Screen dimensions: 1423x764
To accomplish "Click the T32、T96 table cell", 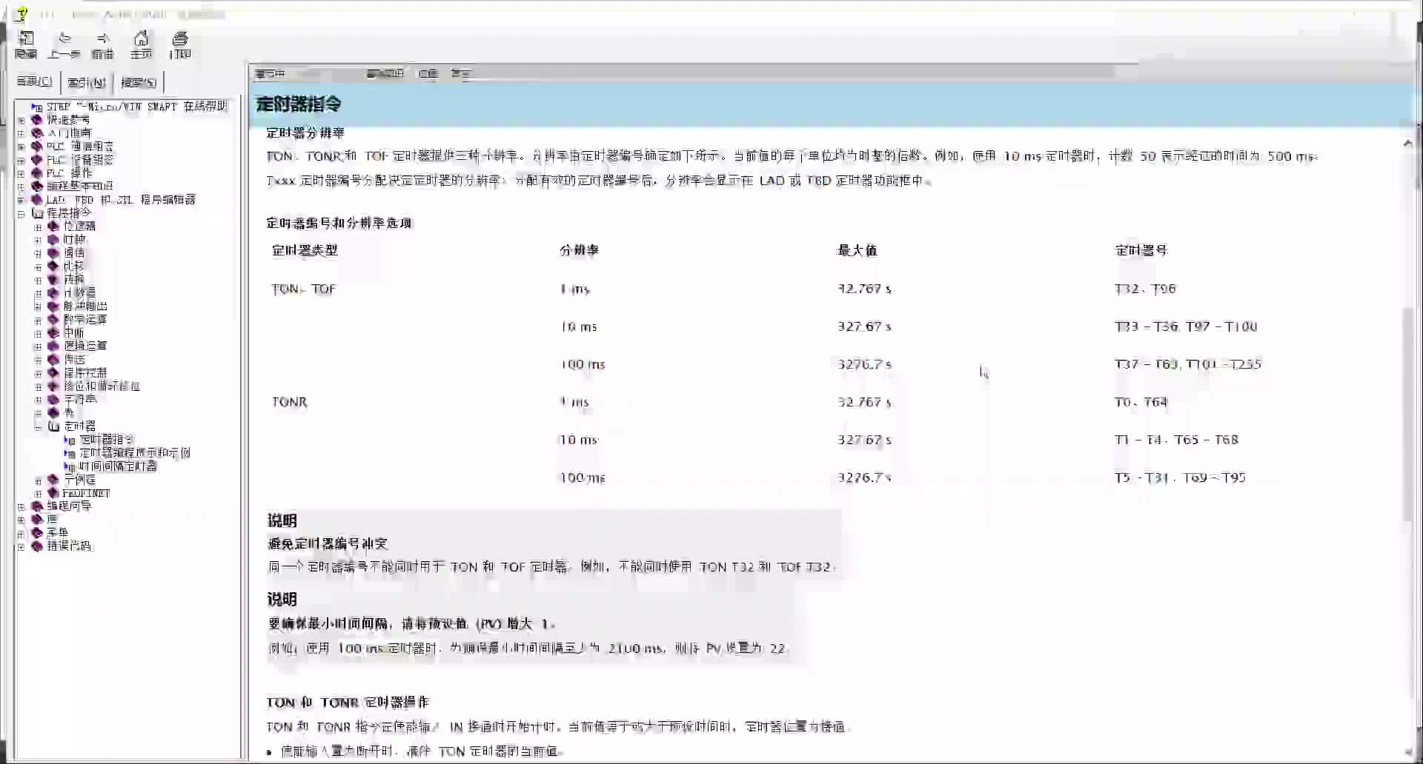I will [1145, 289].
